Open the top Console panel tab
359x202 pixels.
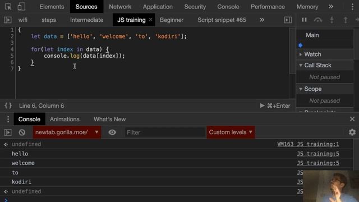[228, 7]
